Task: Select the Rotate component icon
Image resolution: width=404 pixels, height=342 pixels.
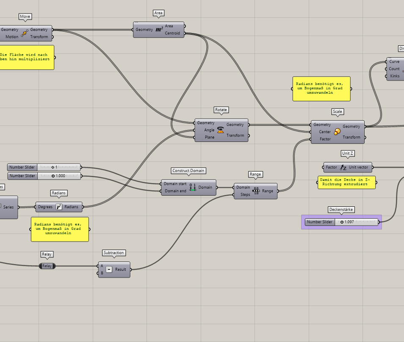Action: [x=221, y=130]
